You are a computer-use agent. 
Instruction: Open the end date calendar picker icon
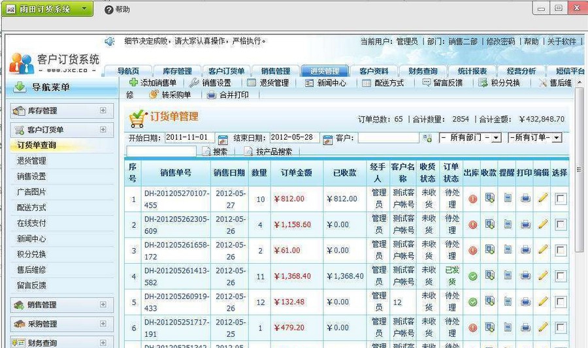click(x=327, y=140)
